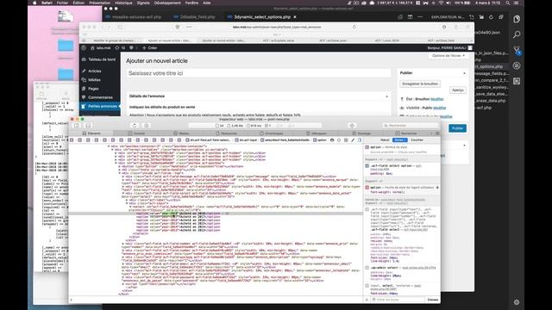Click the updates counter in WordPress admin bar
This screenshot has width=552, height=310.
coord(120,48)
